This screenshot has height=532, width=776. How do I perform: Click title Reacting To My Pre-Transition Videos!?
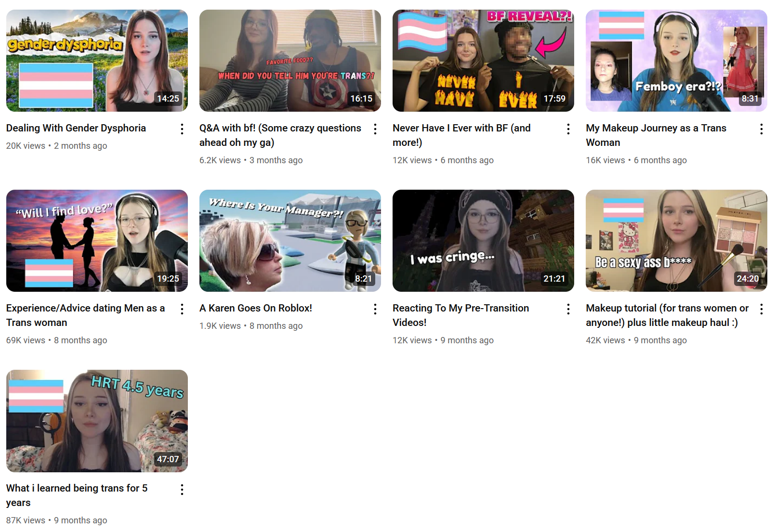point(460,315)
